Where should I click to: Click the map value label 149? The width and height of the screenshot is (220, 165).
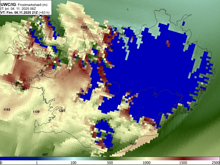click(x=141, y=37)
